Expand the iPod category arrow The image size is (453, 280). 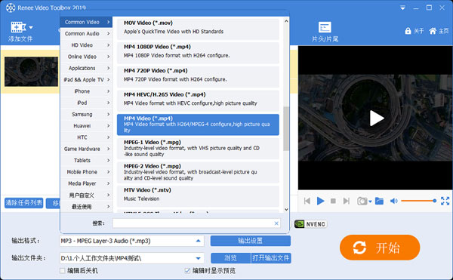pyautogui.click(x=108, y=103)
